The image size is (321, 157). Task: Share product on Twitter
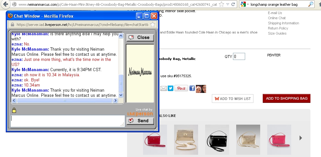click(x=171, y=88)
